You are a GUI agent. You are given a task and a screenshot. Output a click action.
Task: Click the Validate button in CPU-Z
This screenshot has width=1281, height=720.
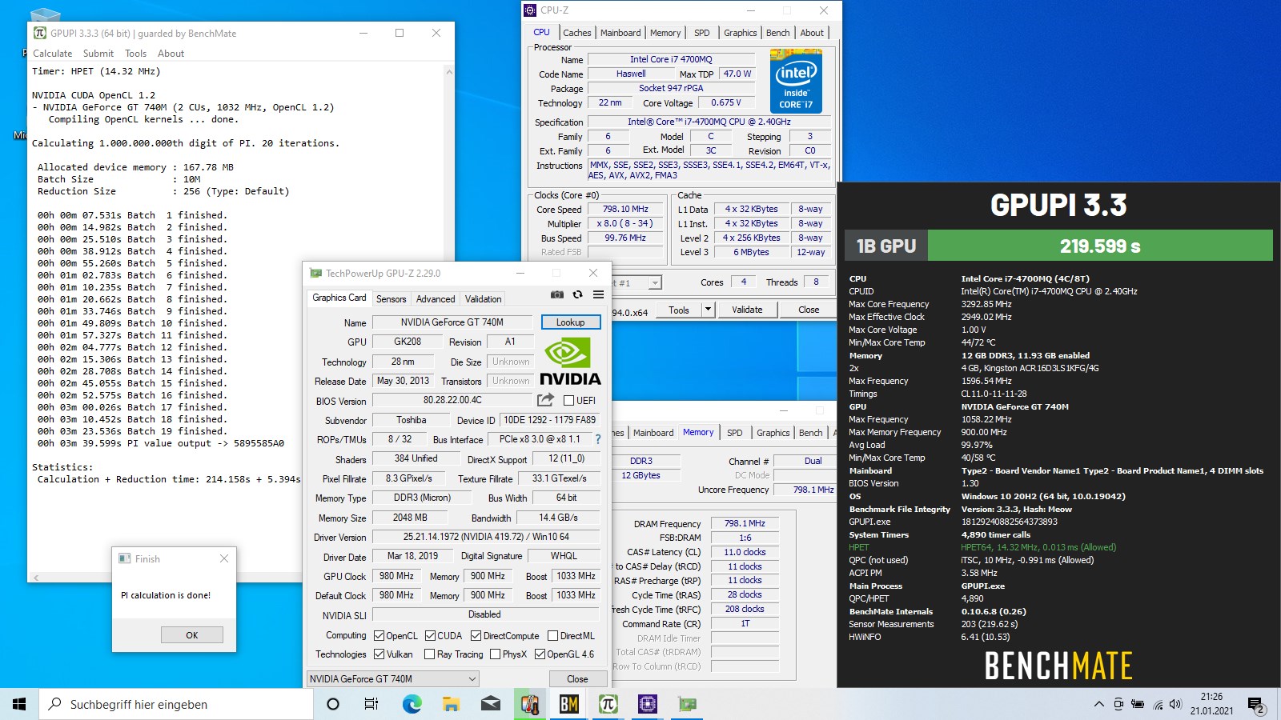pyautogui.click(x=747, y=310)
